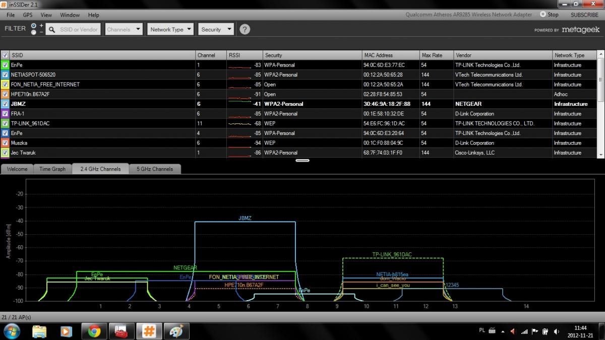Click the TP-LINK_961DAC label in the graph
605x340 pixels.
392,254
